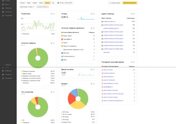Click drag handle of Последняя поисковая фраза widget
Viewport: 176px width, 124px height.
[x=134, y=62]
